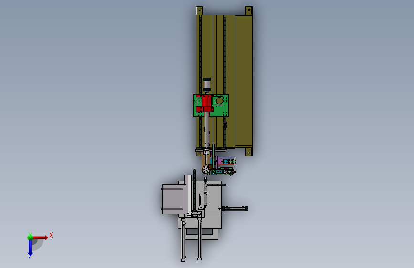Image resolution: width=414 pixels, height=268 pixels.
Task: Select the top-left mounting lug of the olive frame
Action: click(199, 11)
